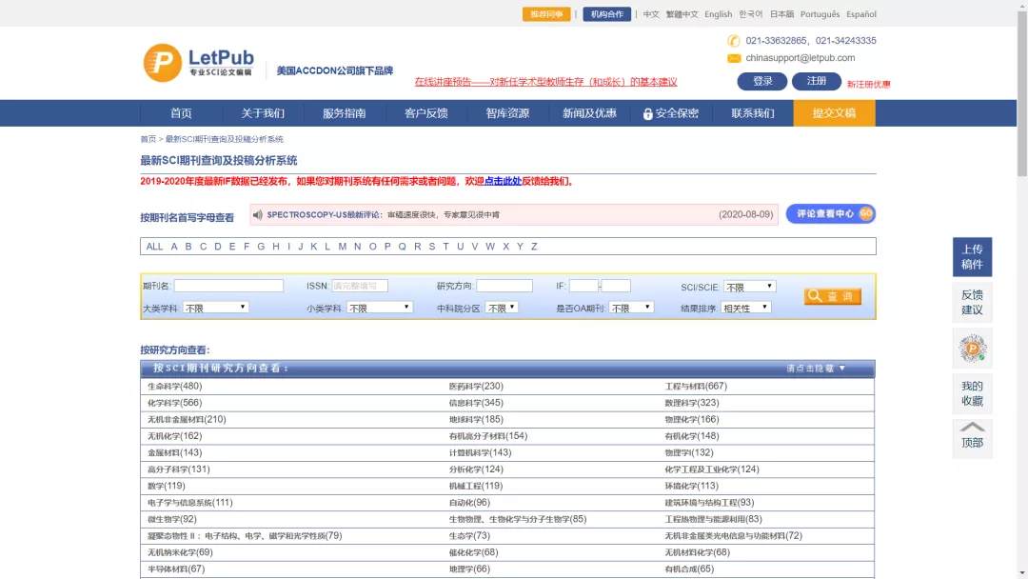Click 注册 button

coord(817,81)
